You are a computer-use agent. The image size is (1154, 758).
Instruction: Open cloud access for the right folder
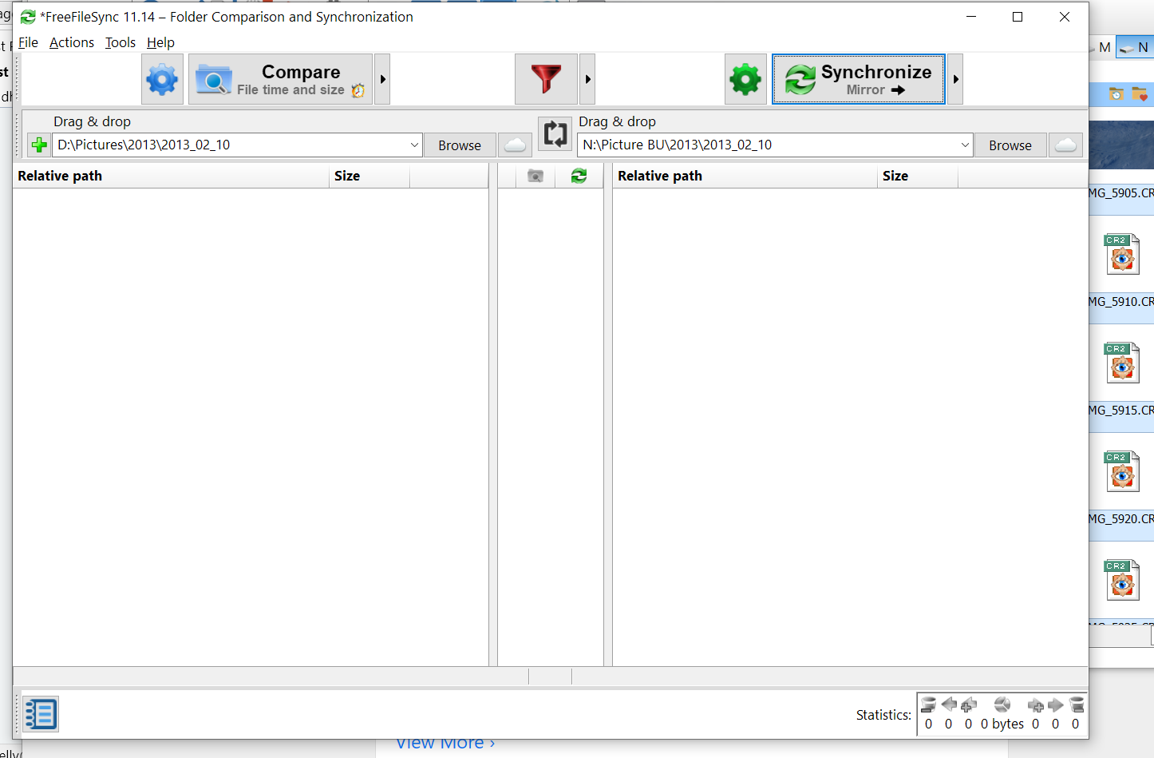click(x=1066, y=145)
